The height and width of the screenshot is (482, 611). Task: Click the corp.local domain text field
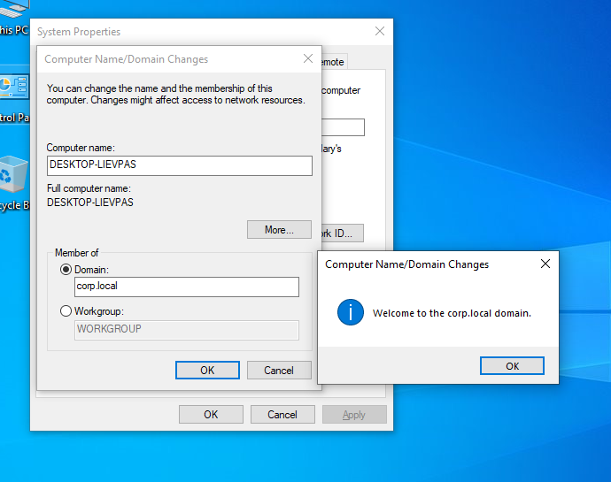coord(187,287)
